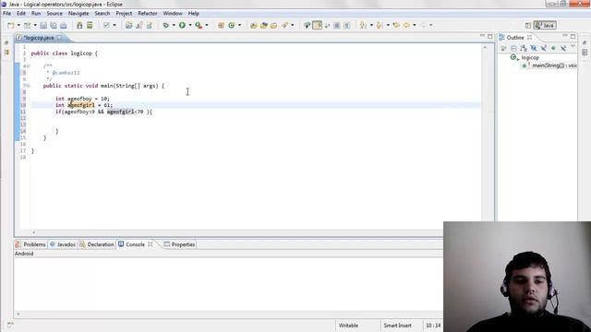Toggle Block Selection Mode button
The height and width of the screenshot is (332, 591).
pos(337,25)
